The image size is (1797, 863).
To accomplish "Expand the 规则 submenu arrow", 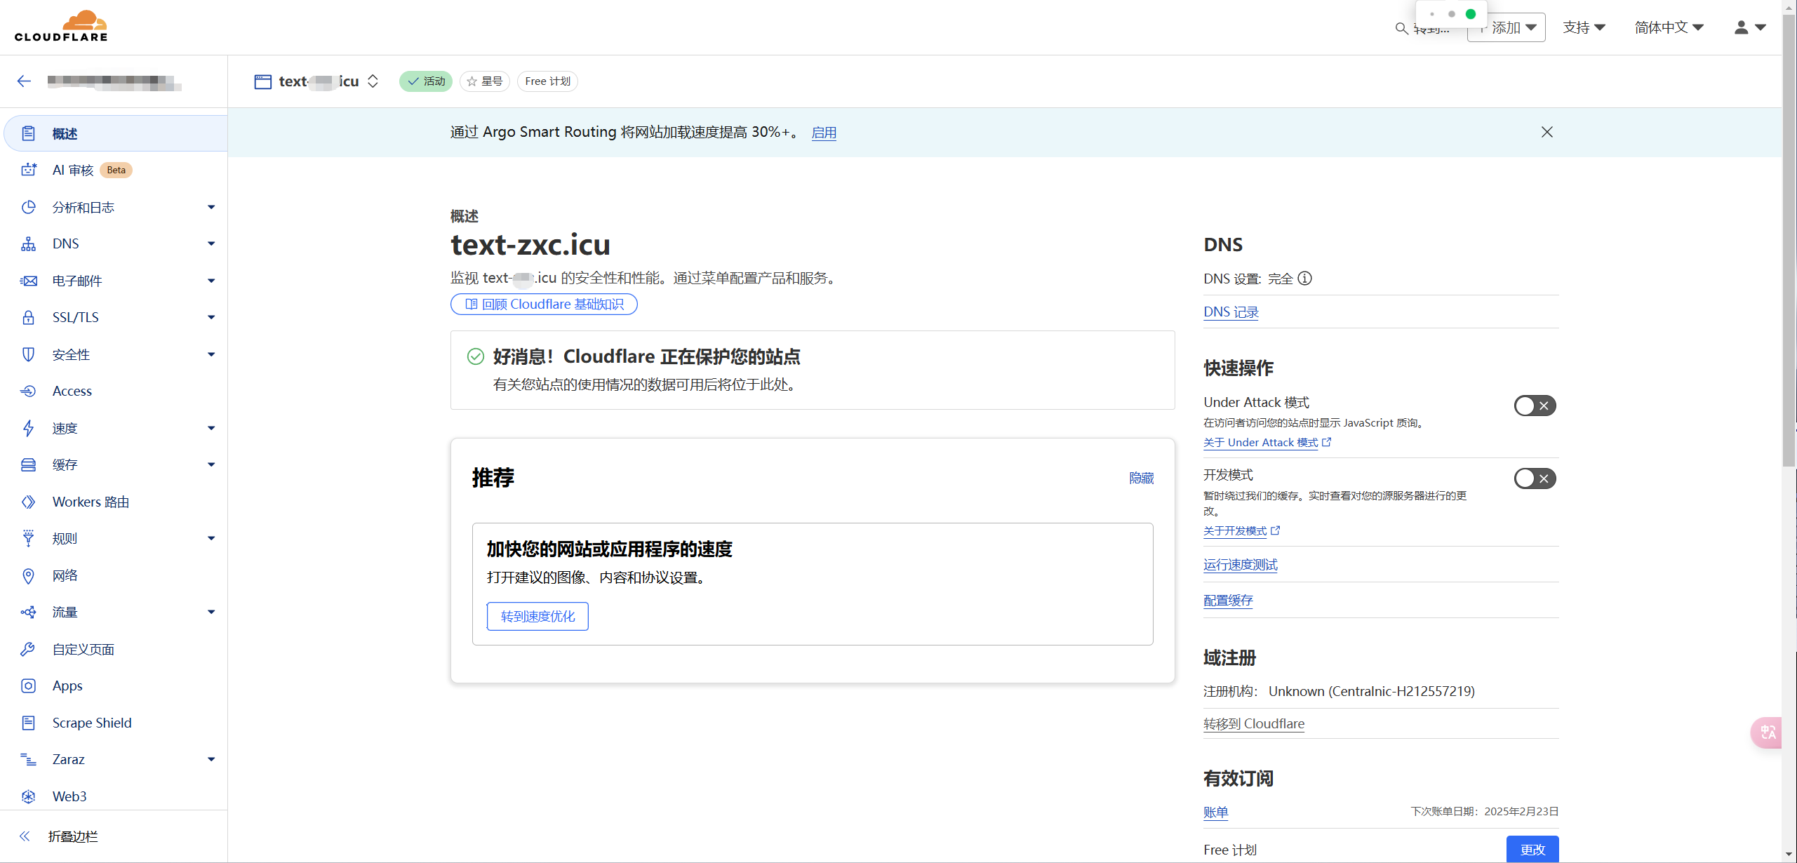I will click(211, 538).
